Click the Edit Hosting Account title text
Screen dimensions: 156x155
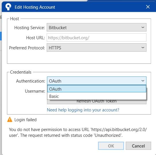[35, 7]
